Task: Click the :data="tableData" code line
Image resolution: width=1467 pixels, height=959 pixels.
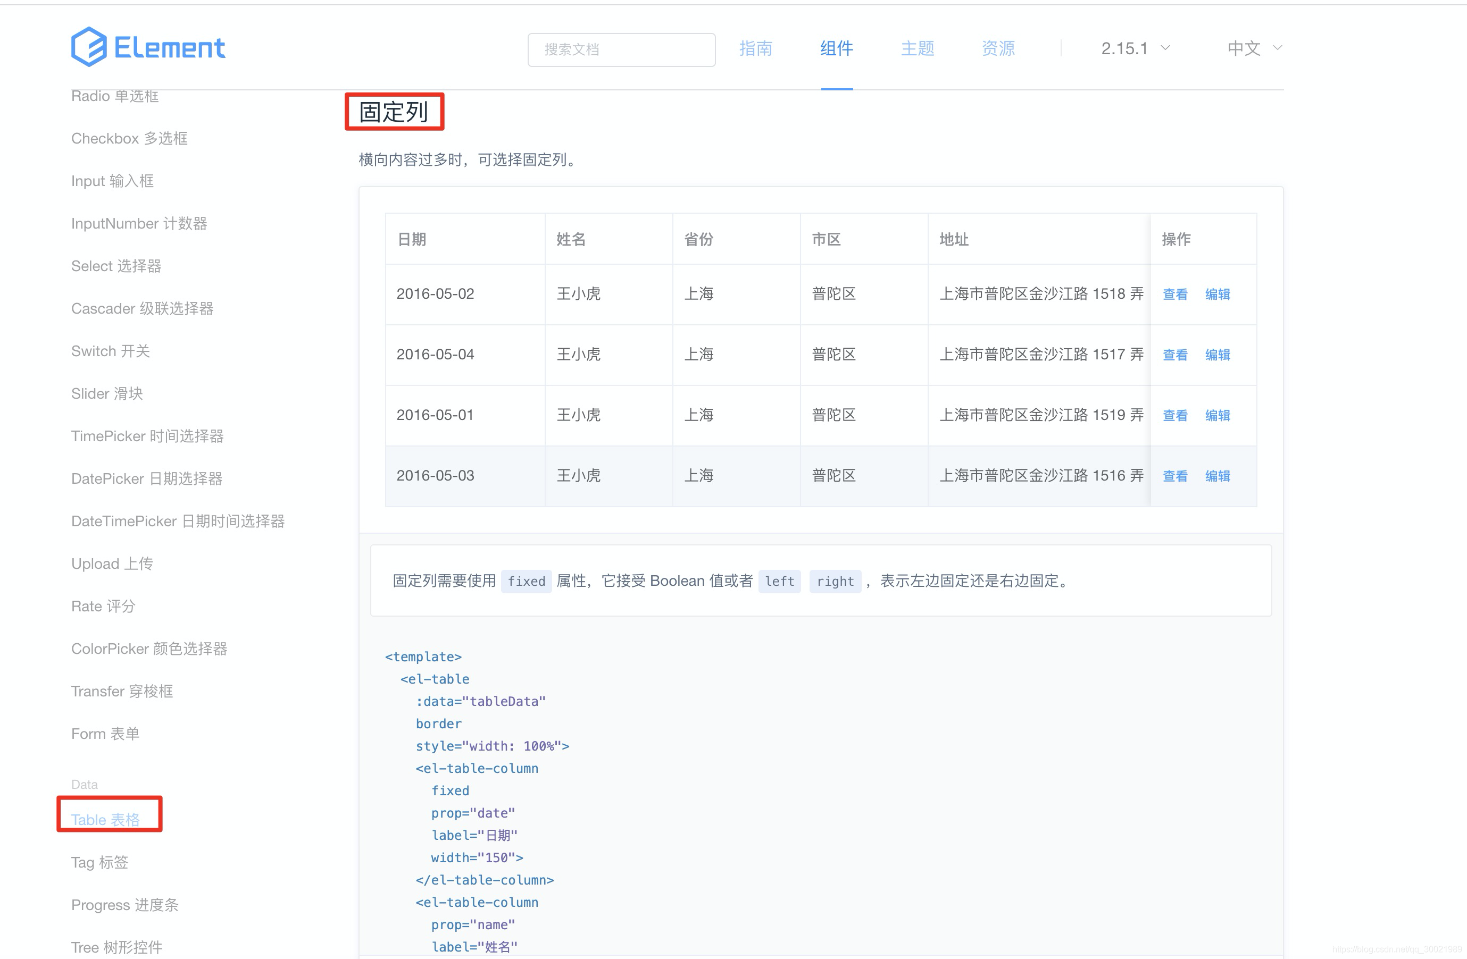Action: click(x=481, y=702)
